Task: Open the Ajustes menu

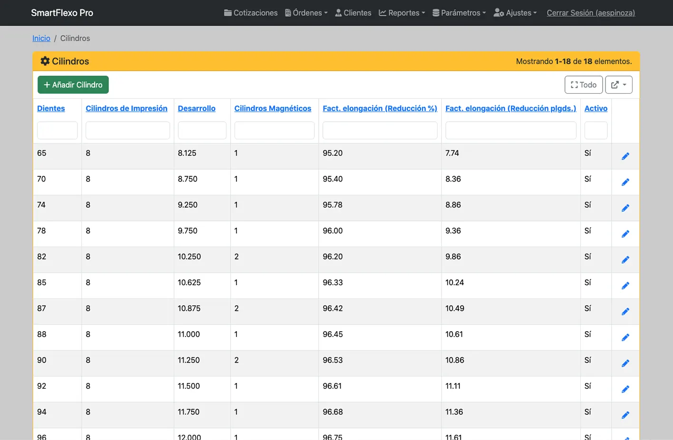Action: click(x=515, y=13)
